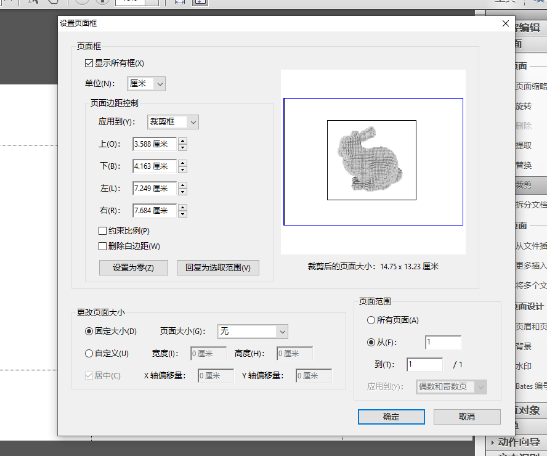The width and height of the screenshot is (547, 456).
Task: Expand the 动作向导 panel section
Action: click(x=516, y=442)
